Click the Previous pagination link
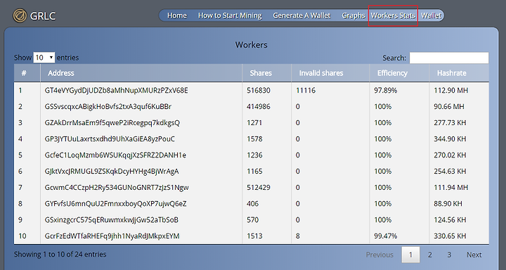The height and width of the screenshot is (270, 506). point(379,255)
